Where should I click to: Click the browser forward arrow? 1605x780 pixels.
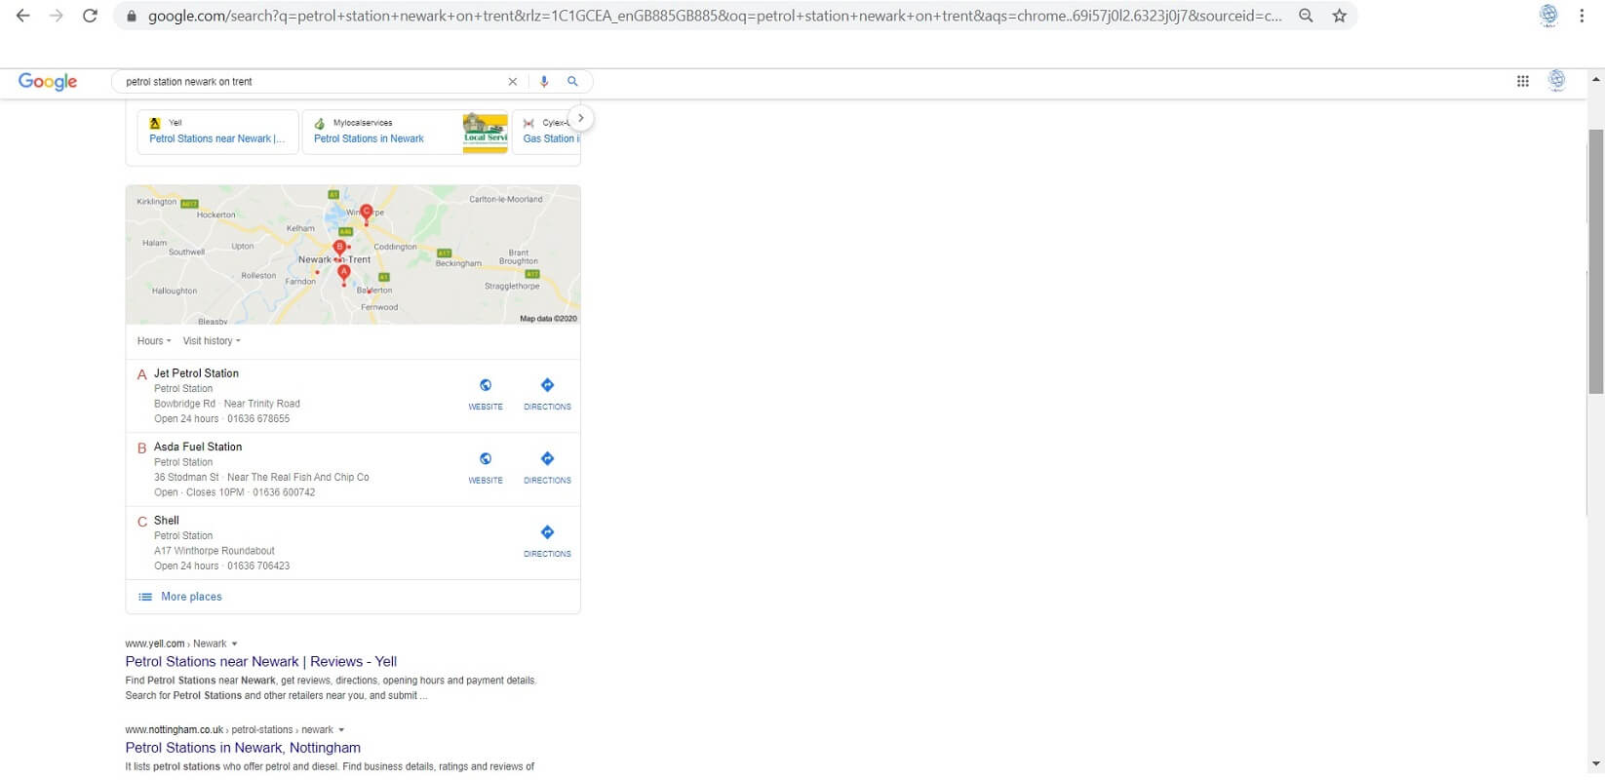57,16
